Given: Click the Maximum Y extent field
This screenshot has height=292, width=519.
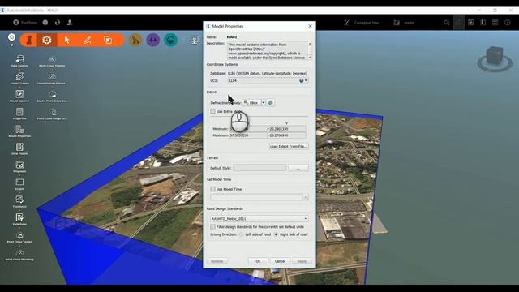Looking at the screenshot, I should pos(286,135).
